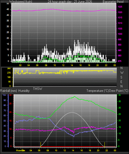The width and height of the screenshot is (129, 154).
Task: Click hour 14 on the windspeed chart time axis
Action: [x=72, y=65]
